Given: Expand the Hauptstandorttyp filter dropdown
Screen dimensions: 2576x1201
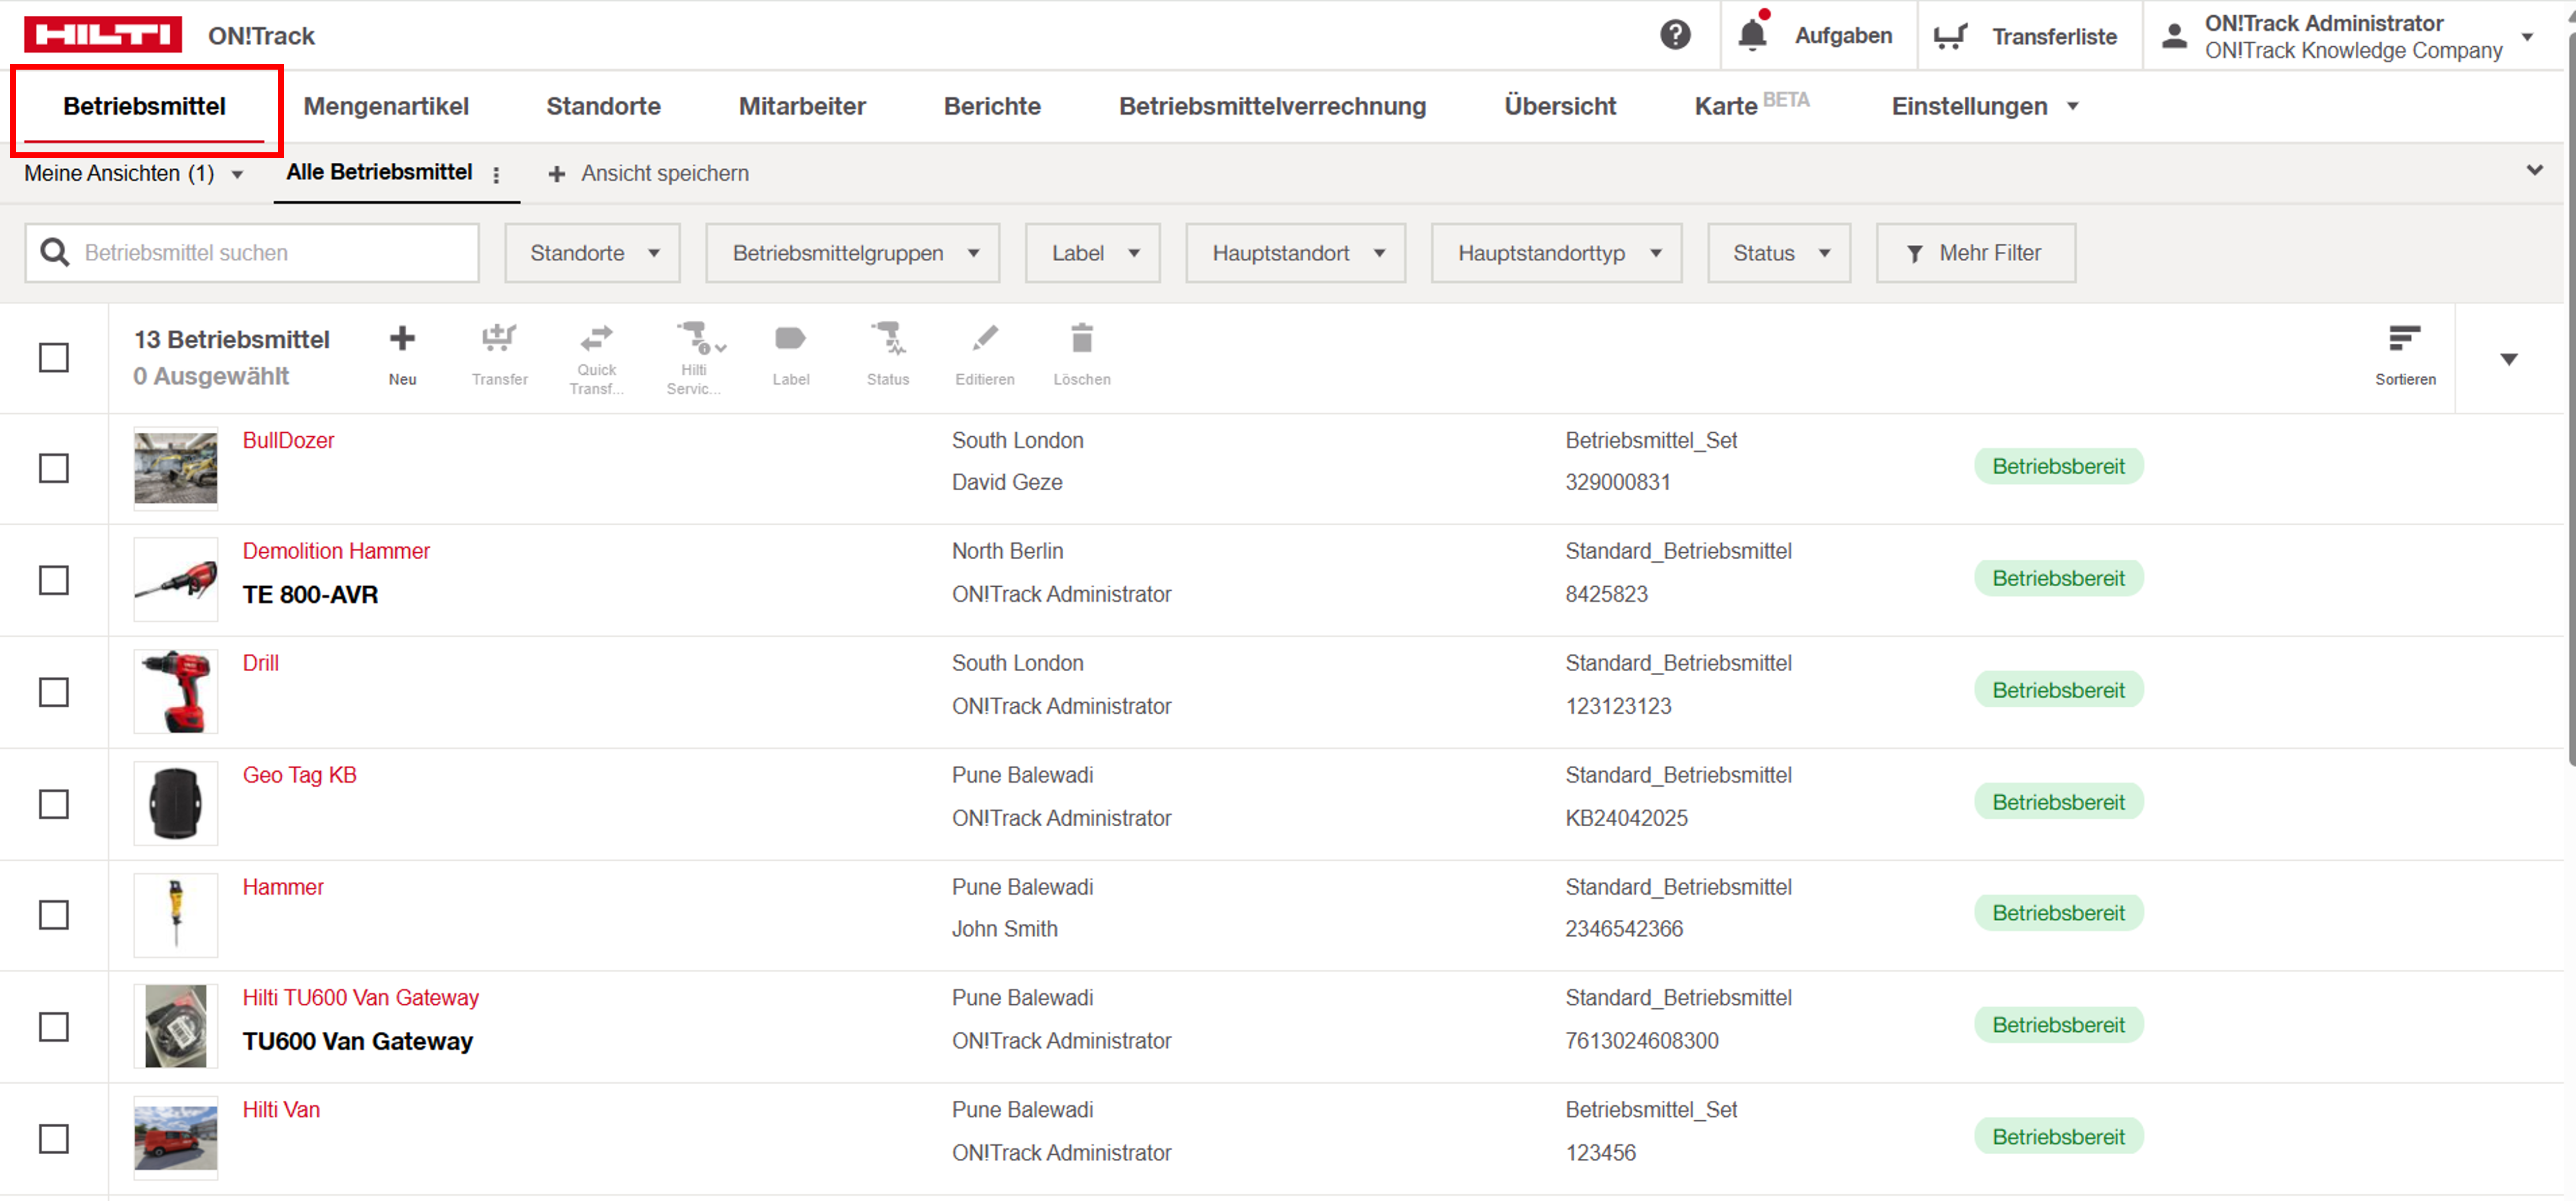Looking at the screenshot, I should click(x=1557, y=253).
